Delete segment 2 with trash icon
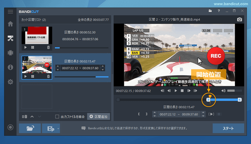Screen dimensions: 251x144 (x=48, y=76)
